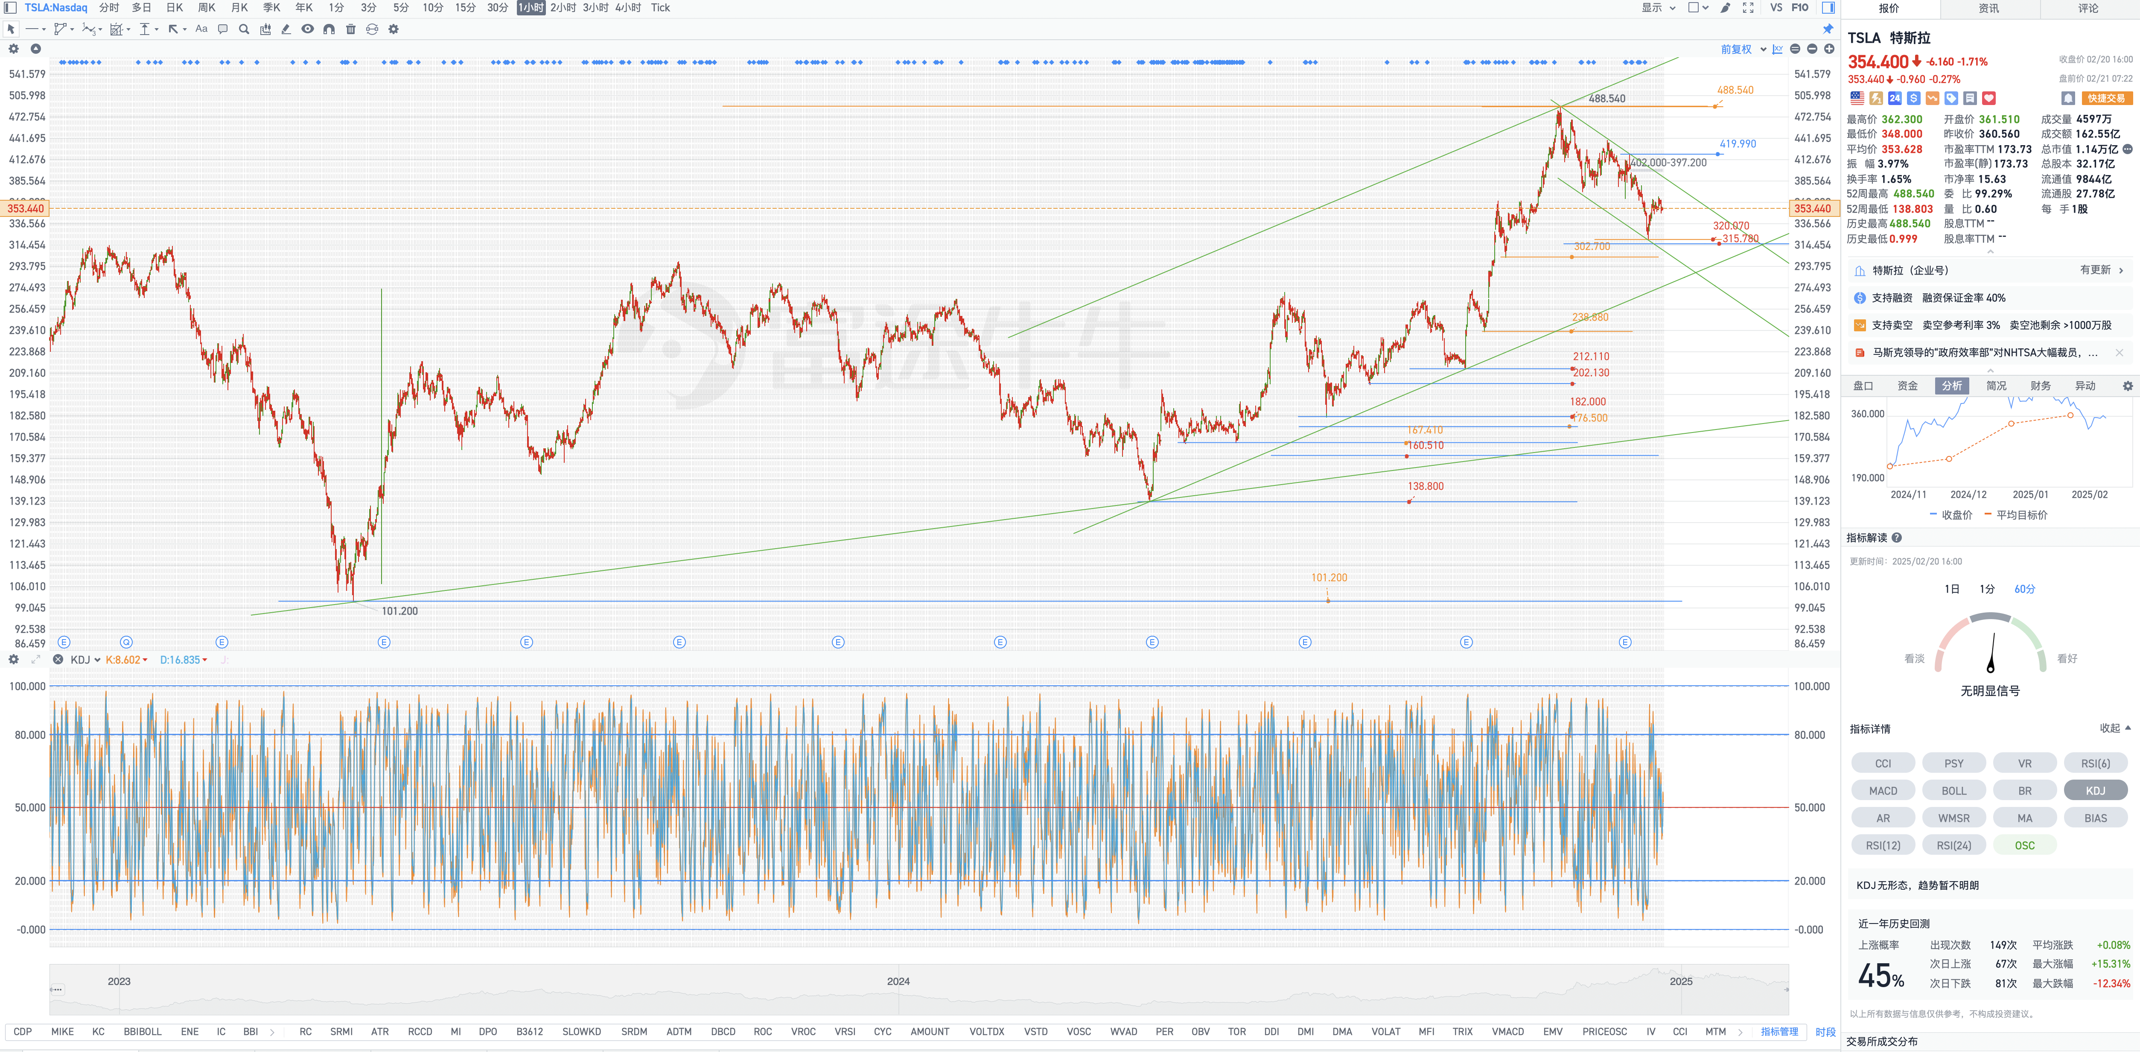Expand the 前复权 adjustment dropdown
Image resolution: width=2140 pixels, height=1052 pixels.
click(x=1743, y=49)
